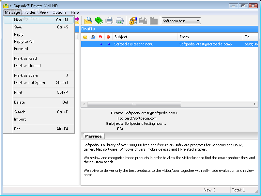Maximize the e-Capsule window
The width and height of the screenshot is (261, 196).
[243, 6]
